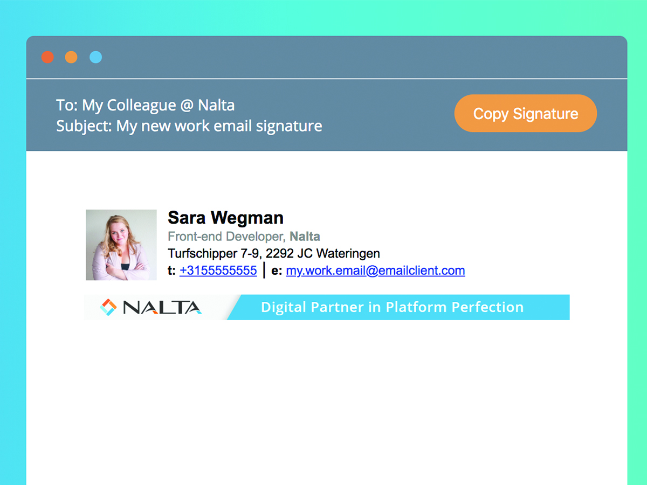This screenshot has height=485, width=647.
Task: Click the Subject: My new work email signature line
Action: [189, 126]
